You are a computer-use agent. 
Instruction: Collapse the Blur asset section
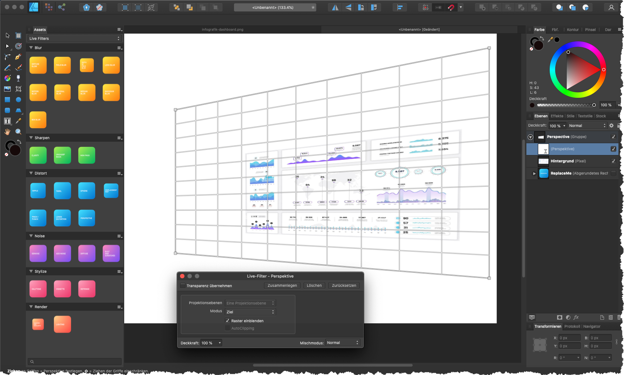click(x=31, y=48)
